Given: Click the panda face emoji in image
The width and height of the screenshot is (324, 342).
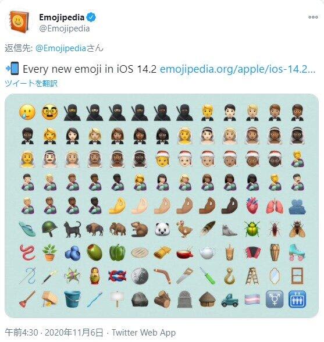Looking at the screenshot, I should coord(162,229).
